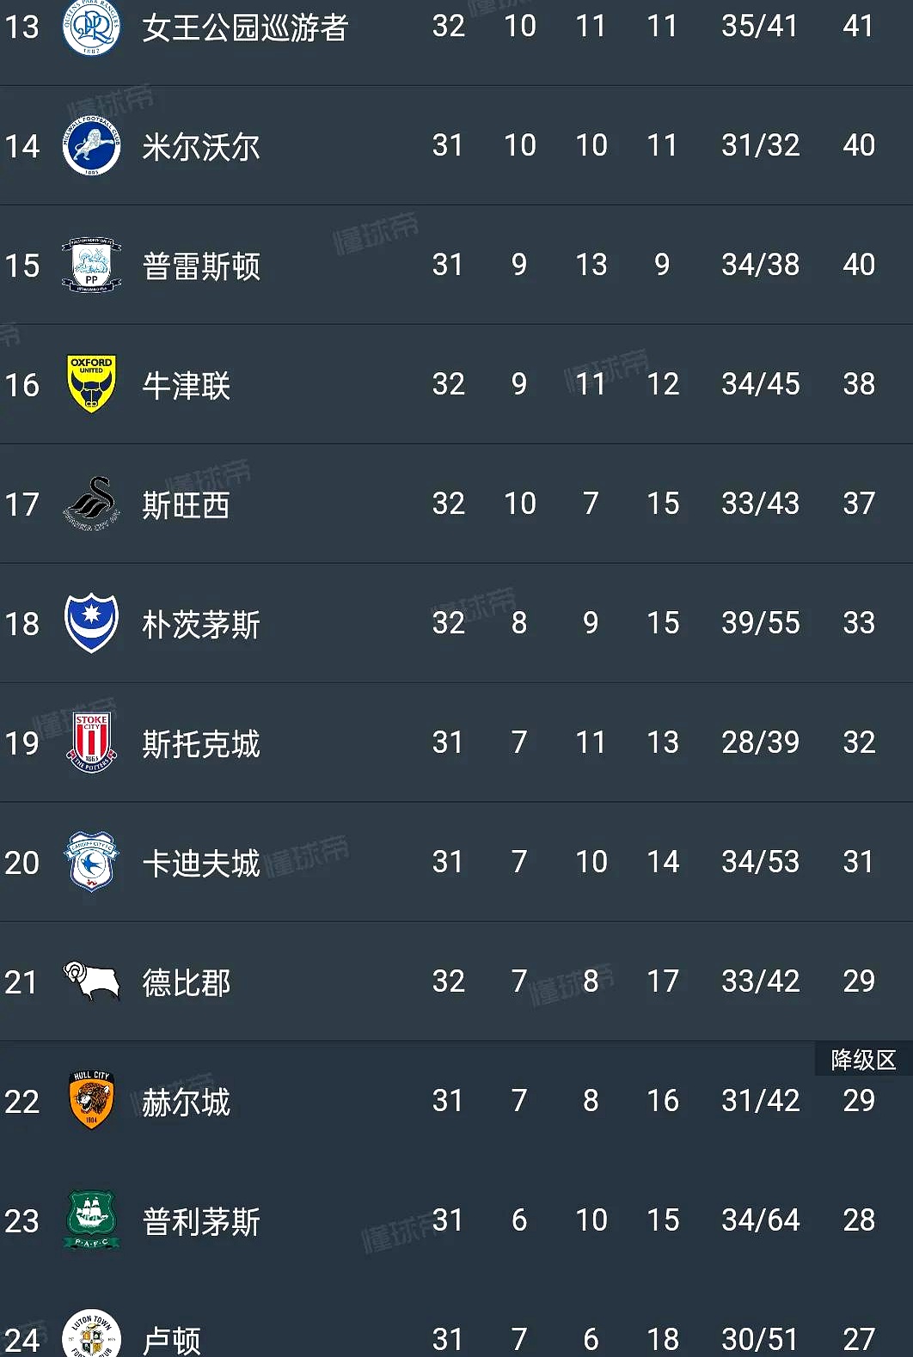Tap 普利茅斯 goals record 34/64
The width and height of the screenshot is (913, 1357).
(760, 1220)
